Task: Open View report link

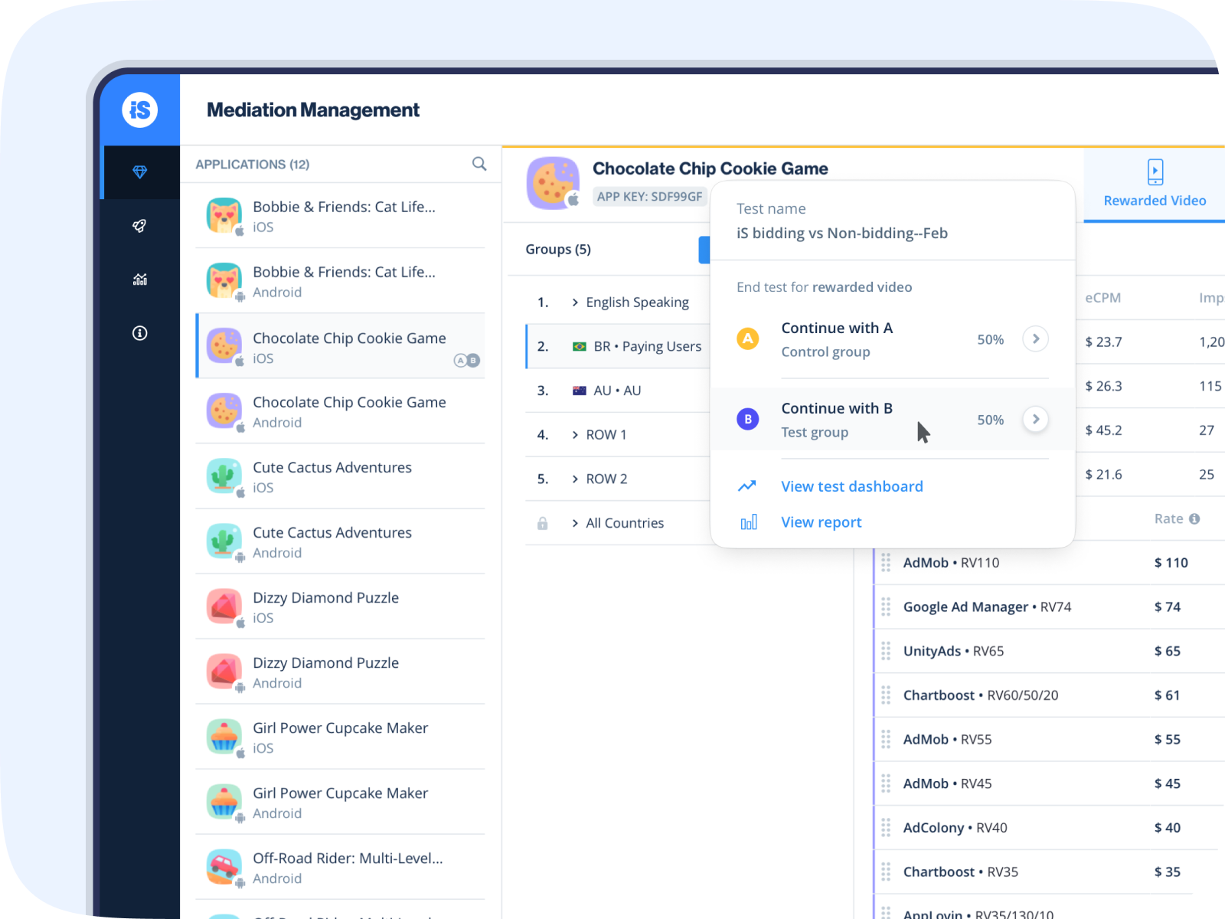Action: 822,522
